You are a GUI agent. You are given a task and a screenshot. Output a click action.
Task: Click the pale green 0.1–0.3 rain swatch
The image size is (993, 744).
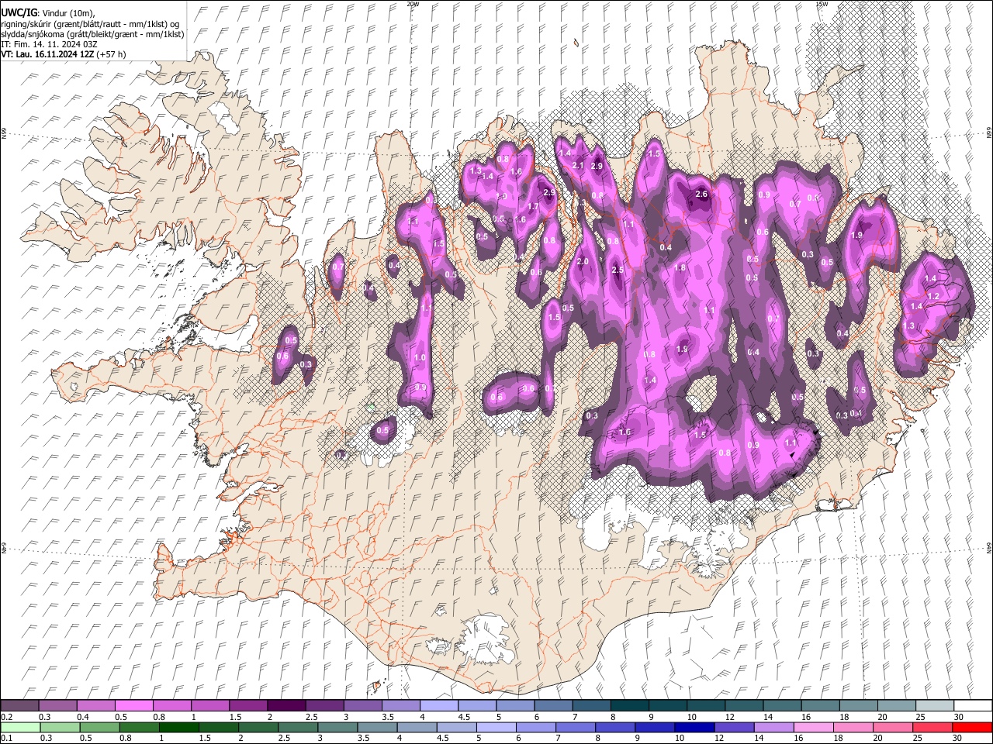click(19, 727)
